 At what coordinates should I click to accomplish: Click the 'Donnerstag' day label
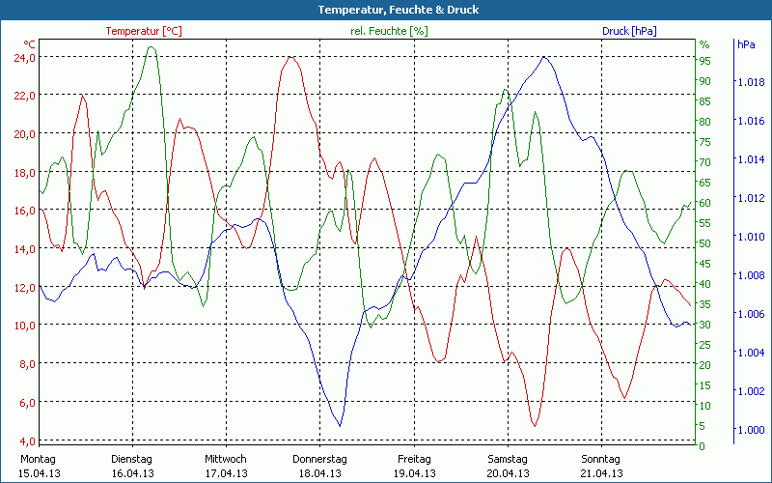pyautogui.click(x=319, y=459)
